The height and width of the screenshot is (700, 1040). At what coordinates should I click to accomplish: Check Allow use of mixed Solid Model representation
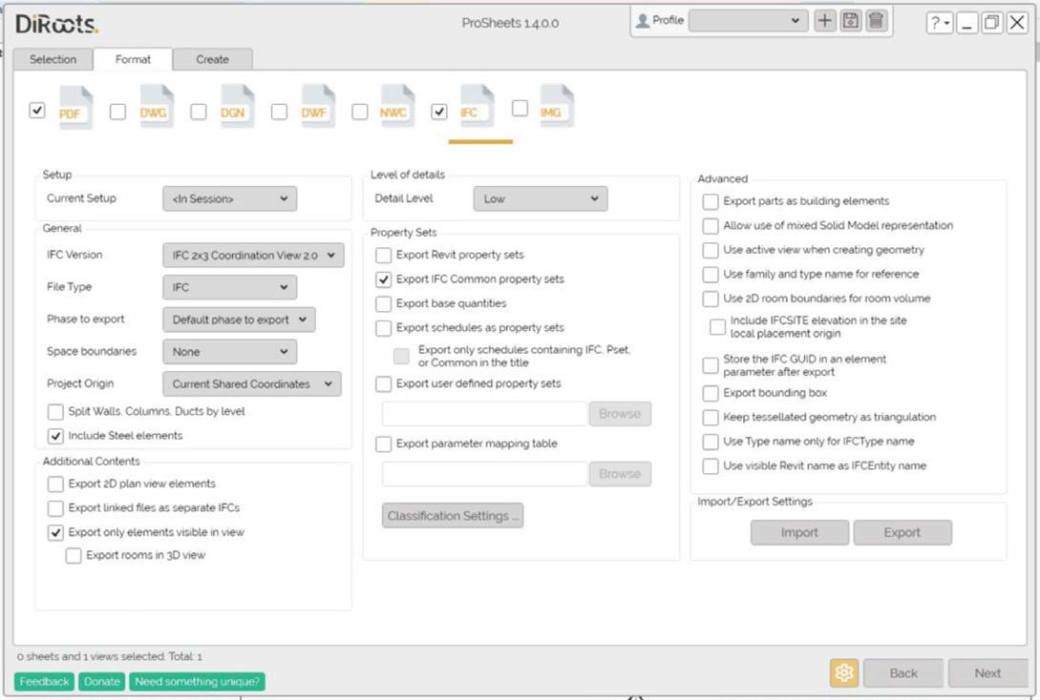(x=711, y=226)
